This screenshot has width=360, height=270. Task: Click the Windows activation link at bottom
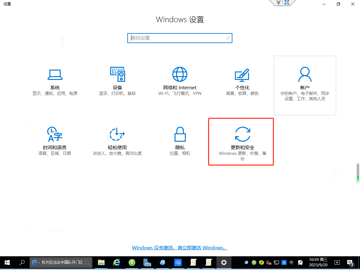(x=180, y=248)
